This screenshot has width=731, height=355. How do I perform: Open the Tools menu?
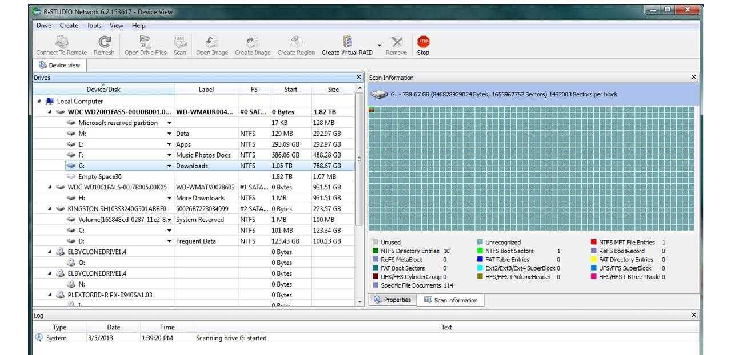pos(94,26)
